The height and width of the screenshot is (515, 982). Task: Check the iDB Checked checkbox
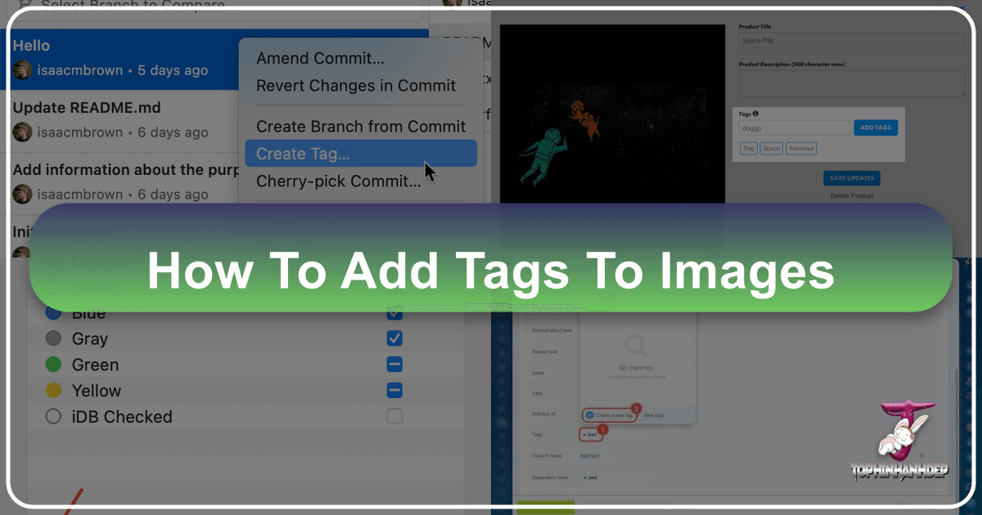(394, 416)
